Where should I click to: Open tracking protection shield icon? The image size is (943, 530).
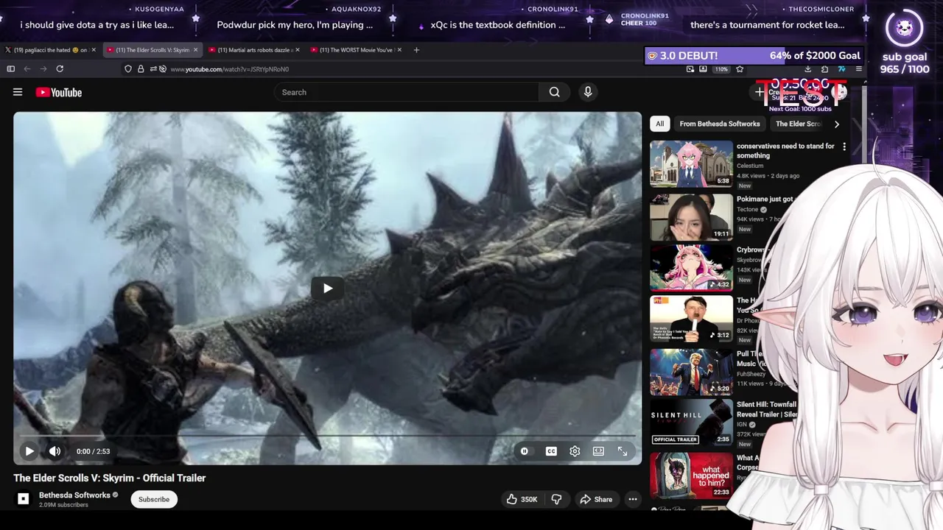click(128, 69)
